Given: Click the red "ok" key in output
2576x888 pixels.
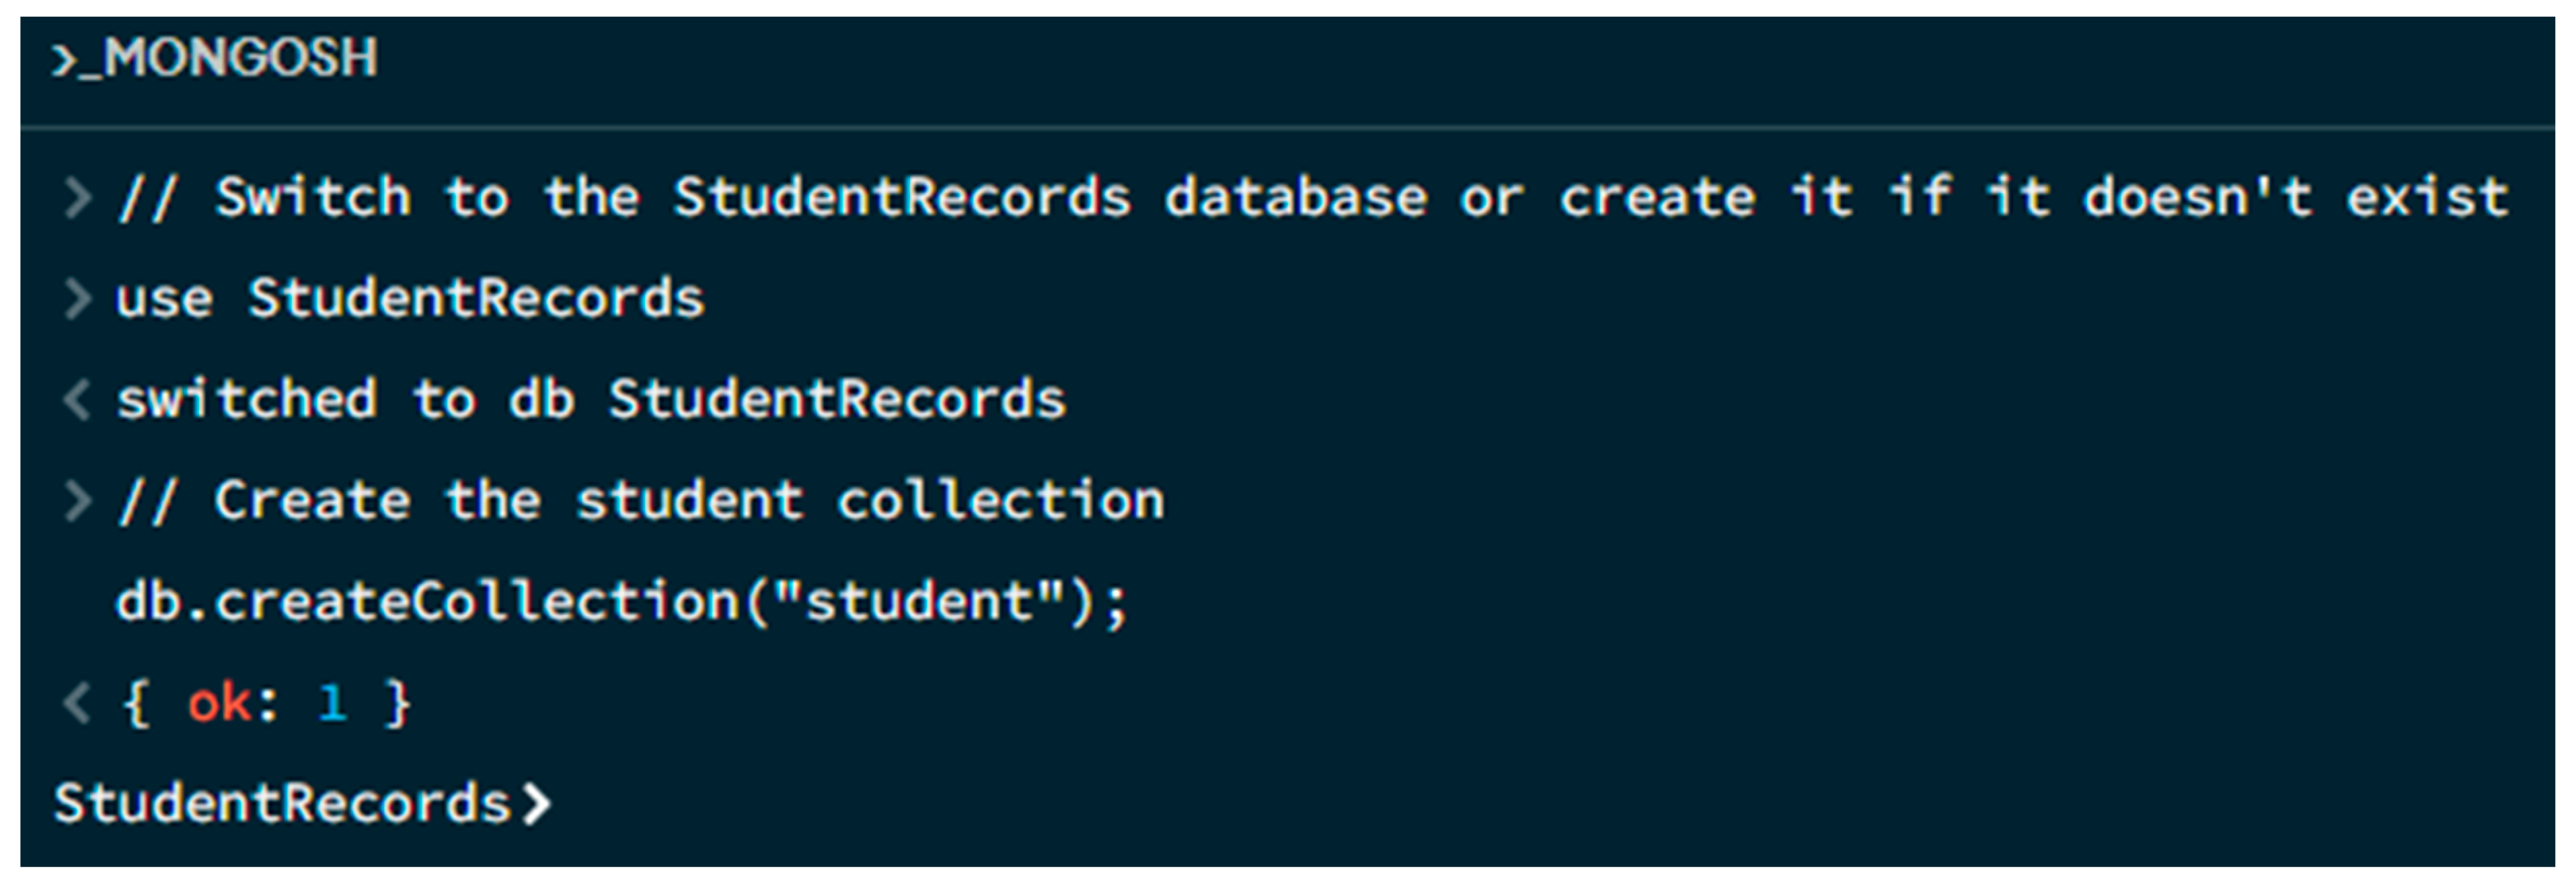Looking at the screenshot, I should [x=219, y=703].
